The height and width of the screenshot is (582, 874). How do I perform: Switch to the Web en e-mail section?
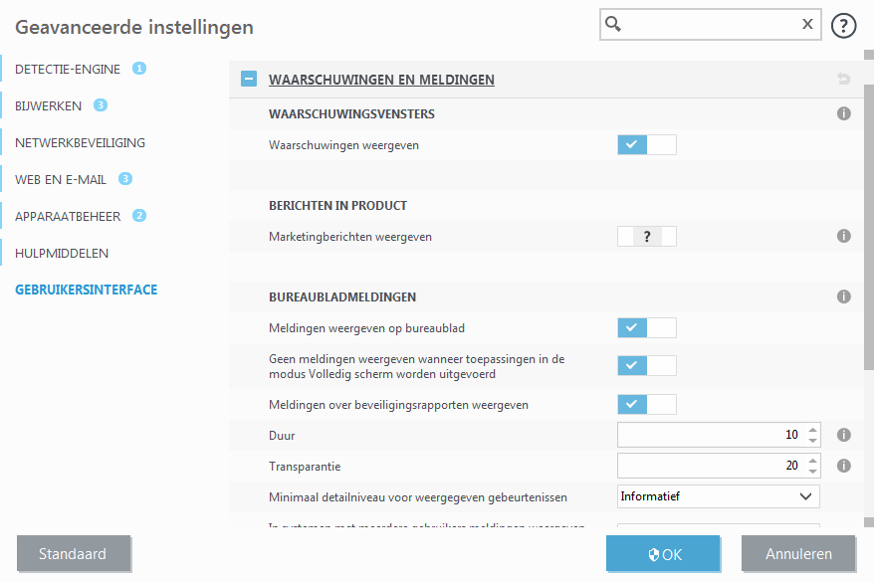point(57,179)
